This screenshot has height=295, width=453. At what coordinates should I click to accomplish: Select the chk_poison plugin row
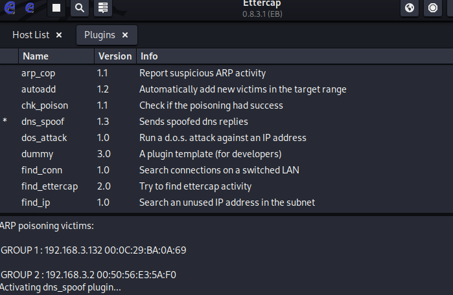point(45,105)
